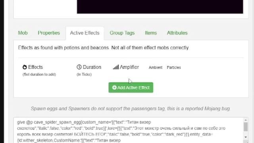Open the Mob tab
Viewport: 254px width, 143px height.
tap(23, 33)
